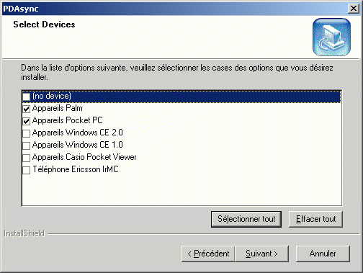
Task: Continue with the Suivant button
Action: click(261, 254)
